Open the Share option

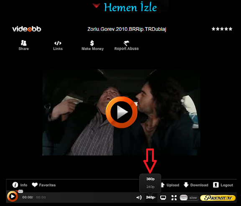[23, 45]
